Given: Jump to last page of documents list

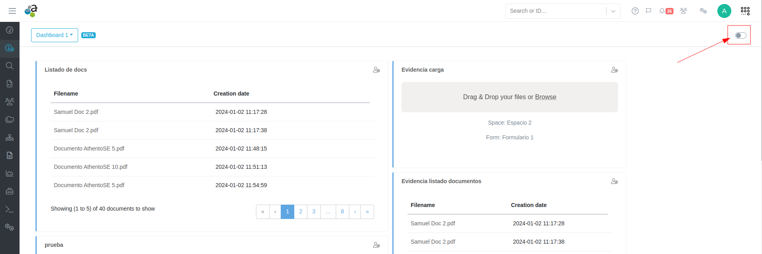Looking at the screenshot, I should [x=367, y=212].
